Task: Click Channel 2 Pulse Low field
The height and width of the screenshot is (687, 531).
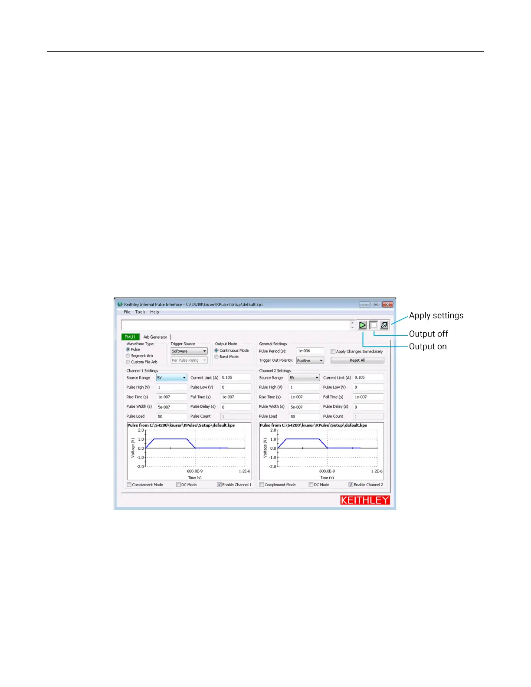Action: pyautogui.click(x=369, y=387)
